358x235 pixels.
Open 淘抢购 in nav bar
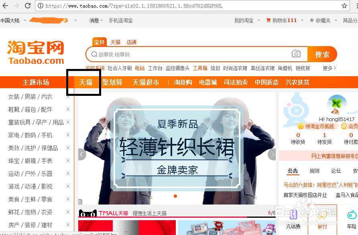pyautogui.click(x=183, y=82)
